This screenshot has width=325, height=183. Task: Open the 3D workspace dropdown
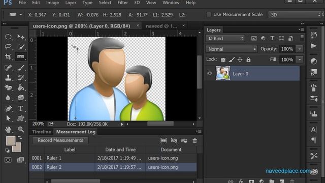tap(295, 15)
